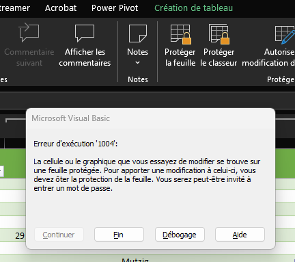The height and width of the screenshot is (262, 295).
Task: Click the Notes sticky-note icon
Action: [138, 34]
